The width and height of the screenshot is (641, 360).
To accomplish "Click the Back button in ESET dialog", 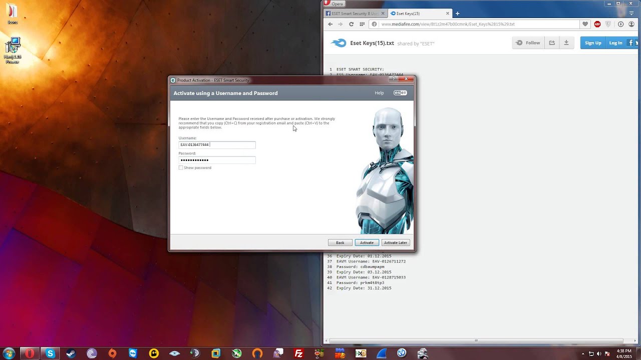I will (340, 242).
